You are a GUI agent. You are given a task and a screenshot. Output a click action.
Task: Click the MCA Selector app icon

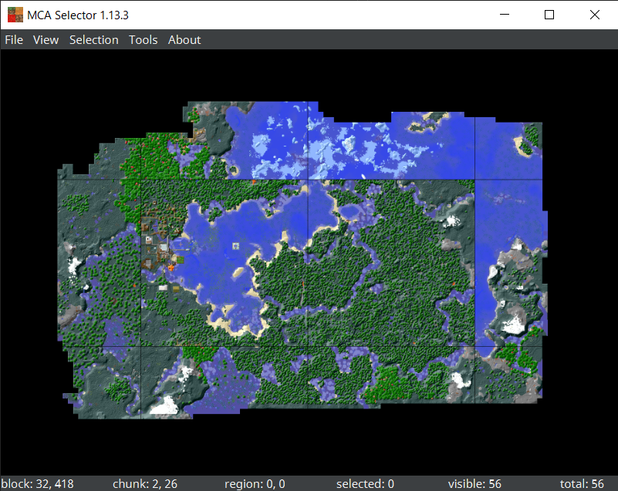click(x=15, y=15)
